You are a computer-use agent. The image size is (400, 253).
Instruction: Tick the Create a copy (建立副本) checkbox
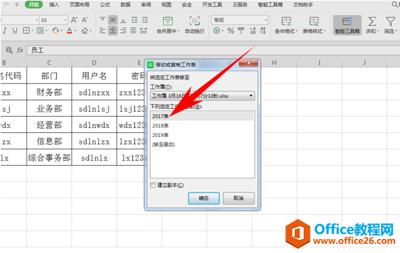pos(153,185)
